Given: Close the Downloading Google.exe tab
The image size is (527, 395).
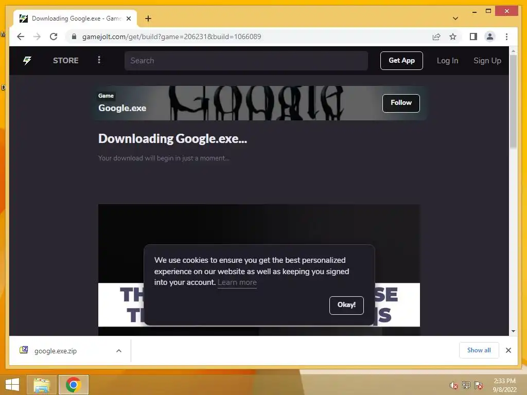Looking at the screenshot, I should pos(129,19).
